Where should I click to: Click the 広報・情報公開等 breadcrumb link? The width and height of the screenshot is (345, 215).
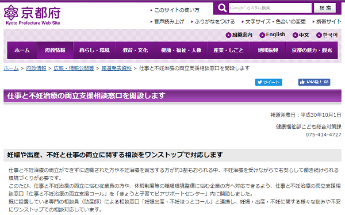(74, 68)
